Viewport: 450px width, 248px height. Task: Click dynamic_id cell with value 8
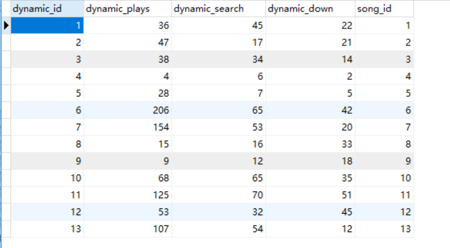point(47,144)
